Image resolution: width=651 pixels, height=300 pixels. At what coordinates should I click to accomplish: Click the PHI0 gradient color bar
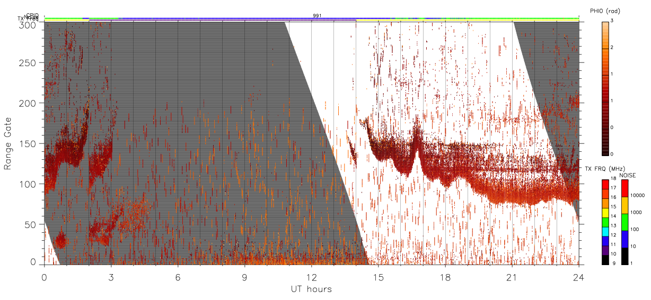point(605,88)
